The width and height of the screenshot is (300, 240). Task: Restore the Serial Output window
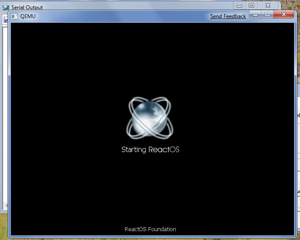(251, 6)
